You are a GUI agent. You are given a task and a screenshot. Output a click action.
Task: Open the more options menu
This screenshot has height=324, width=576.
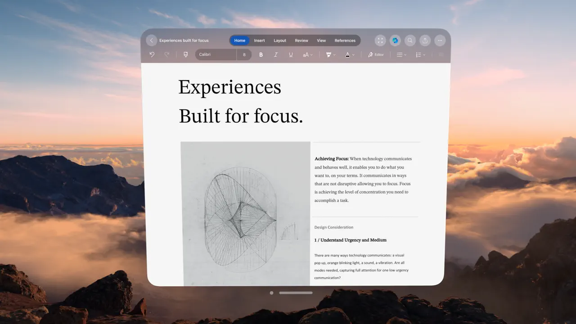tap(440, 40)
